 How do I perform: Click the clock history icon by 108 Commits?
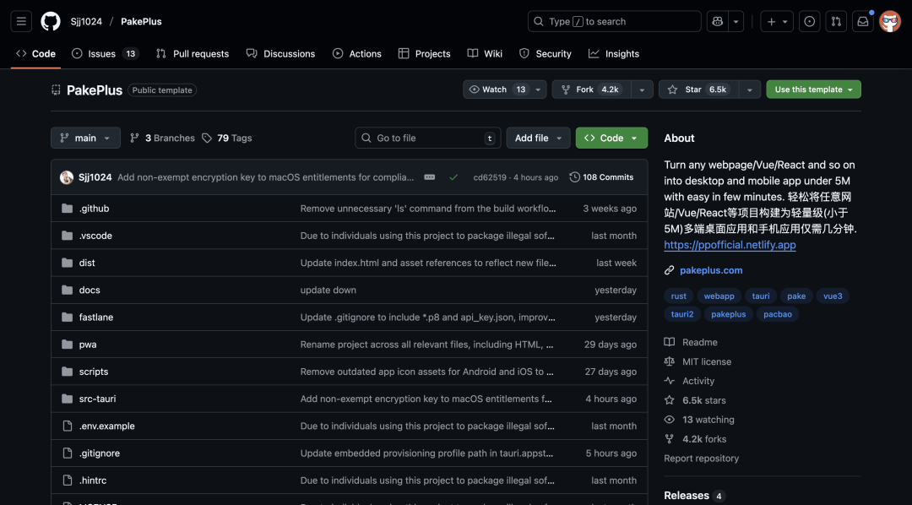[x=575, y=176]
